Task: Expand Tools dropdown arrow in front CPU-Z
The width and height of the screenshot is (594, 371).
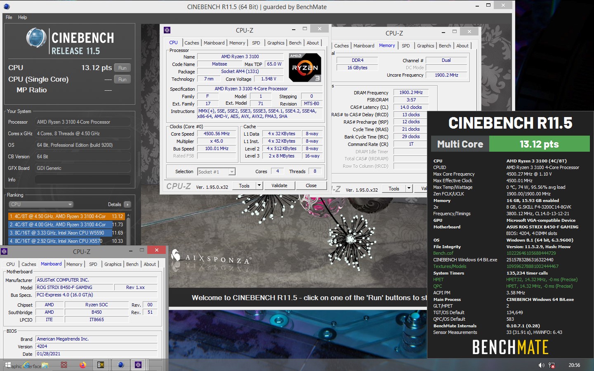Action: point(259,186)
